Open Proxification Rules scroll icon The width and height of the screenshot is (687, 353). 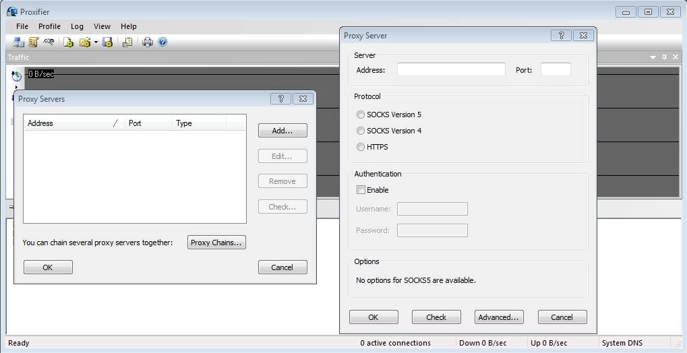pos(33,42)
